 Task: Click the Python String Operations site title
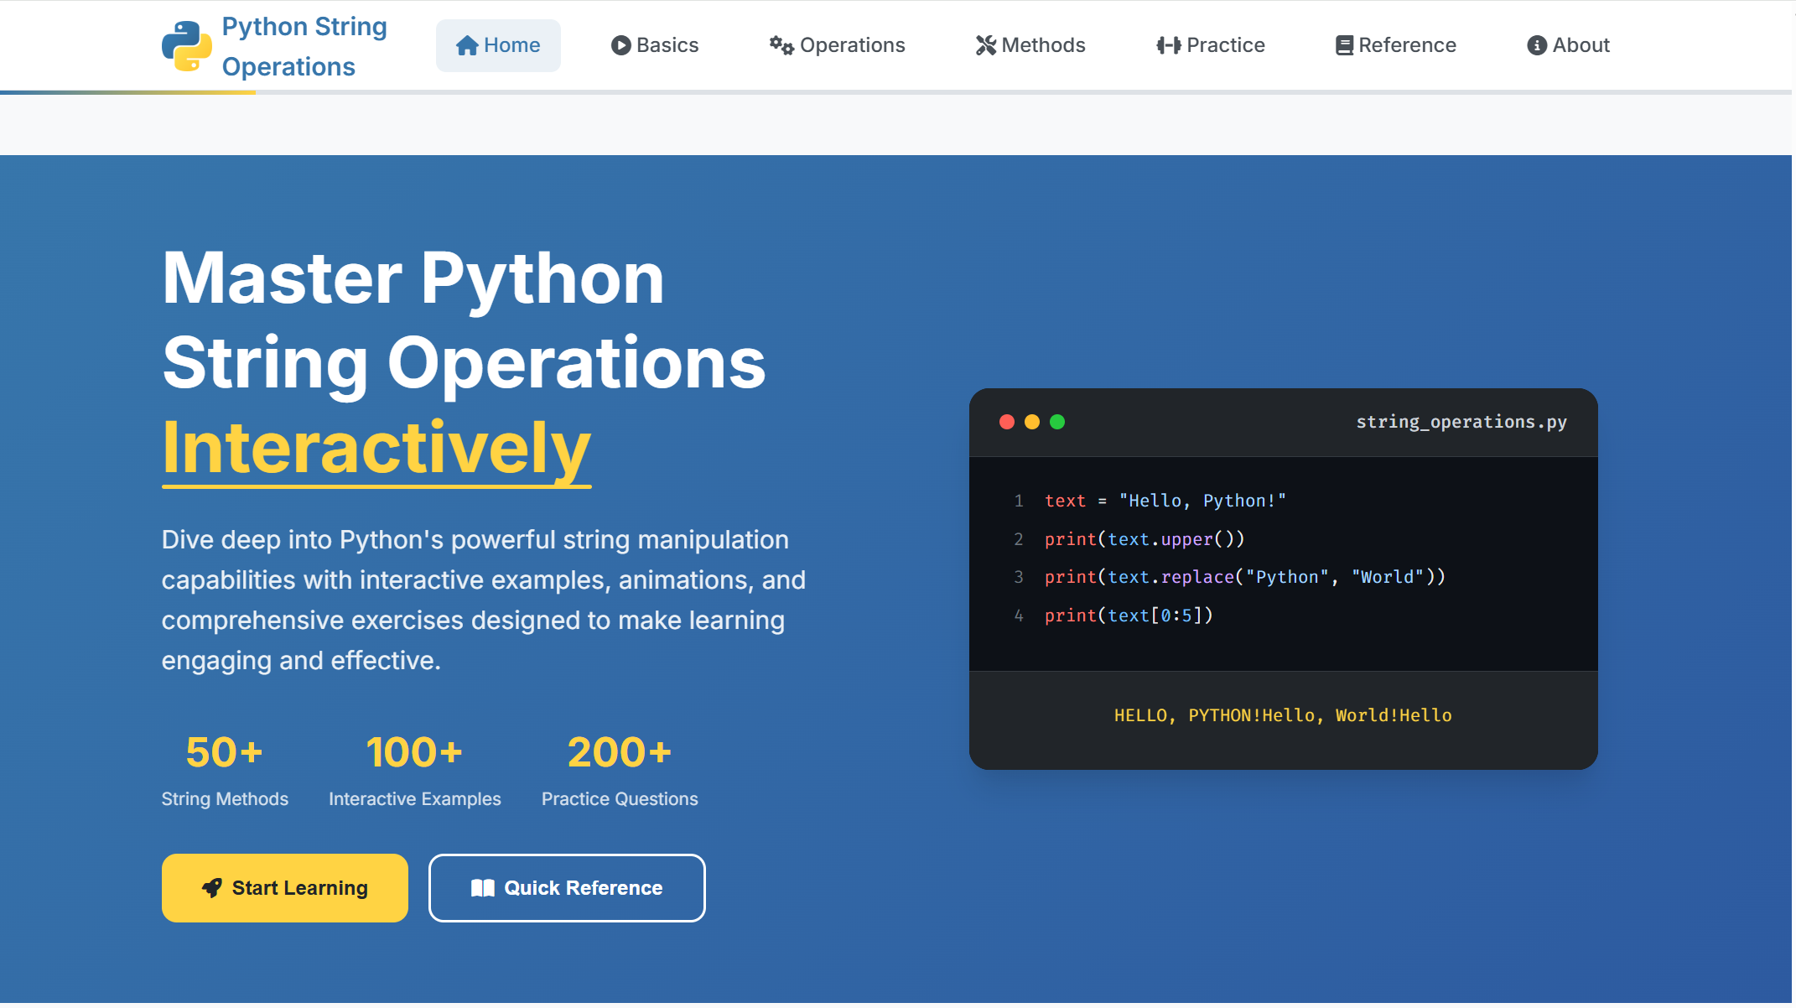coord(304,46)
